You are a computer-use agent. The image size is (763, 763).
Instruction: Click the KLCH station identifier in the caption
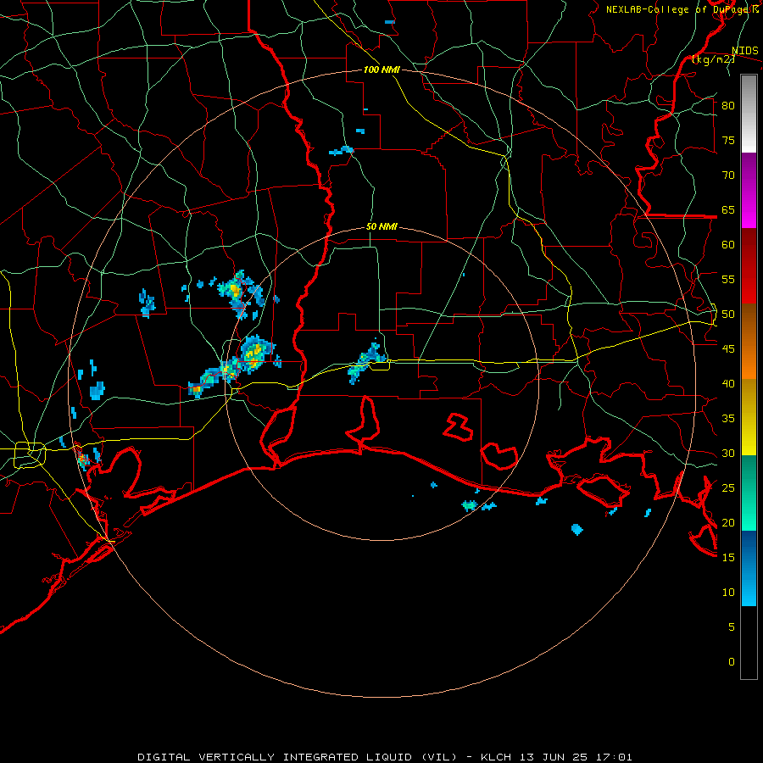coord(496,757)
